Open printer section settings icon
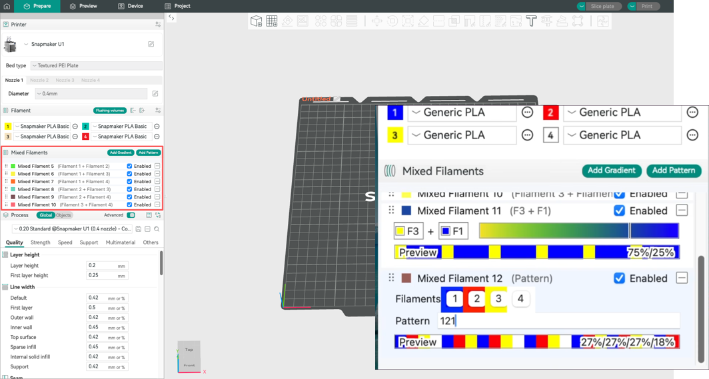The image size is (709, 379). (158, 25)
